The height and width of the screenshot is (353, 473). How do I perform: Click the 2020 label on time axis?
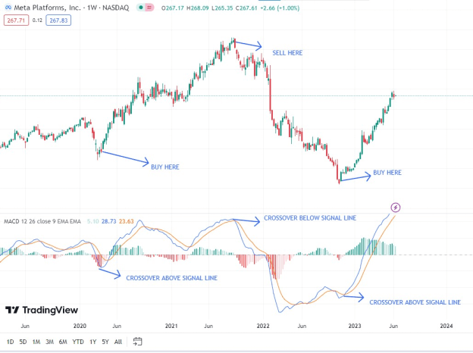(80, 326)
